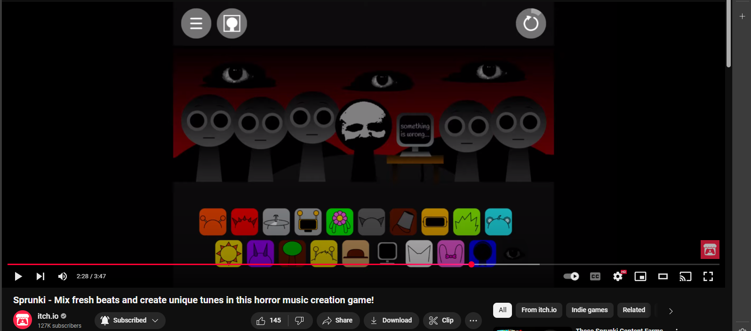Click the red playhead scrubber dot

471,265
